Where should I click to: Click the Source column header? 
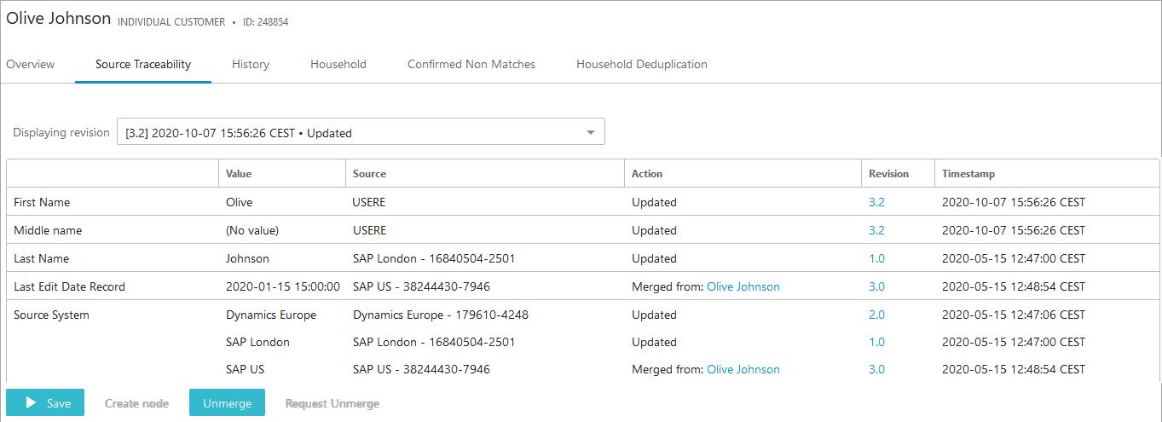click(369, 173)
